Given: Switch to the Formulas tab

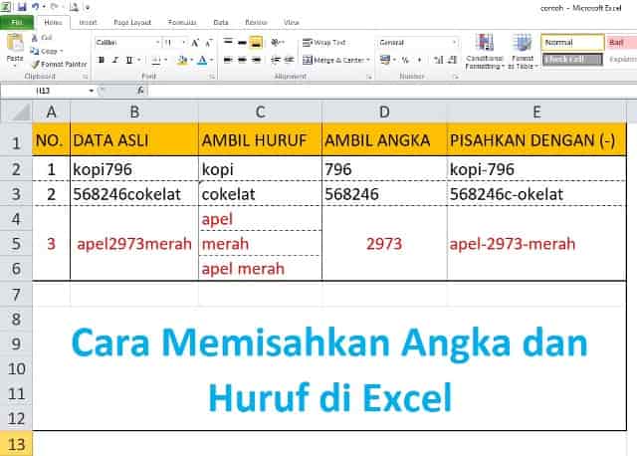Looking at the screenshot, I should point(182,22).
